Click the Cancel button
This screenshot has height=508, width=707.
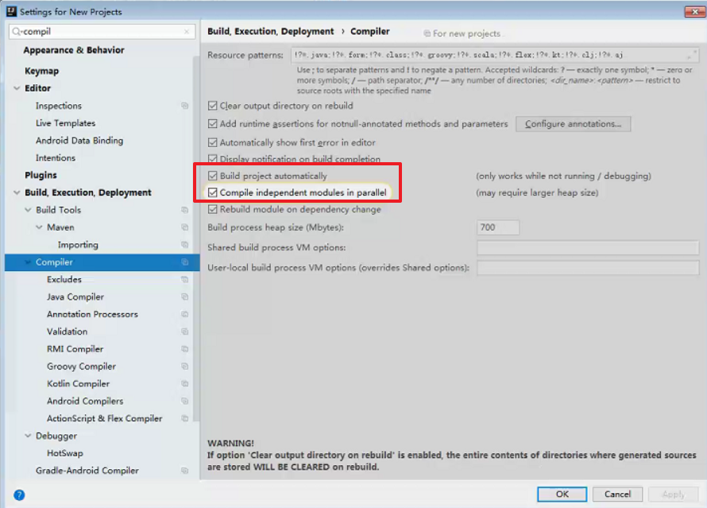(x=617, y=494)
